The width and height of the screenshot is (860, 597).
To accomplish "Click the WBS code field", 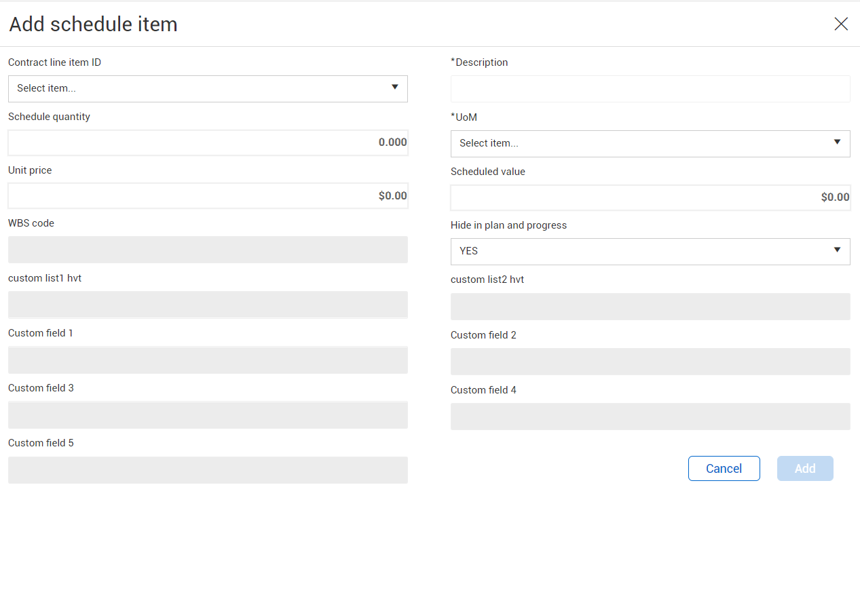I will click(x=208, y=250).
